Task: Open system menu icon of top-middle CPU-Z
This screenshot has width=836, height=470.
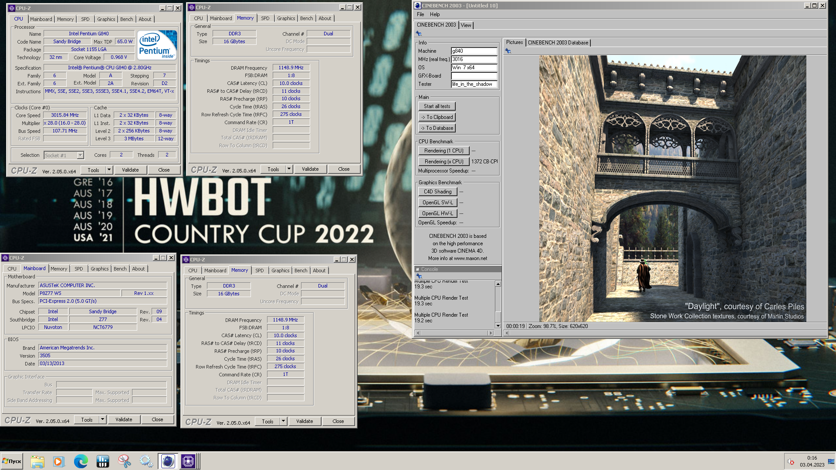Action: pos(191,7)
